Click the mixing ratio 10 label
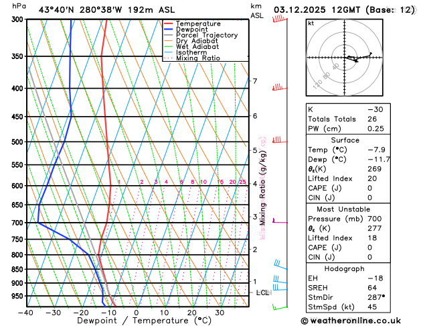 (203, 182)
